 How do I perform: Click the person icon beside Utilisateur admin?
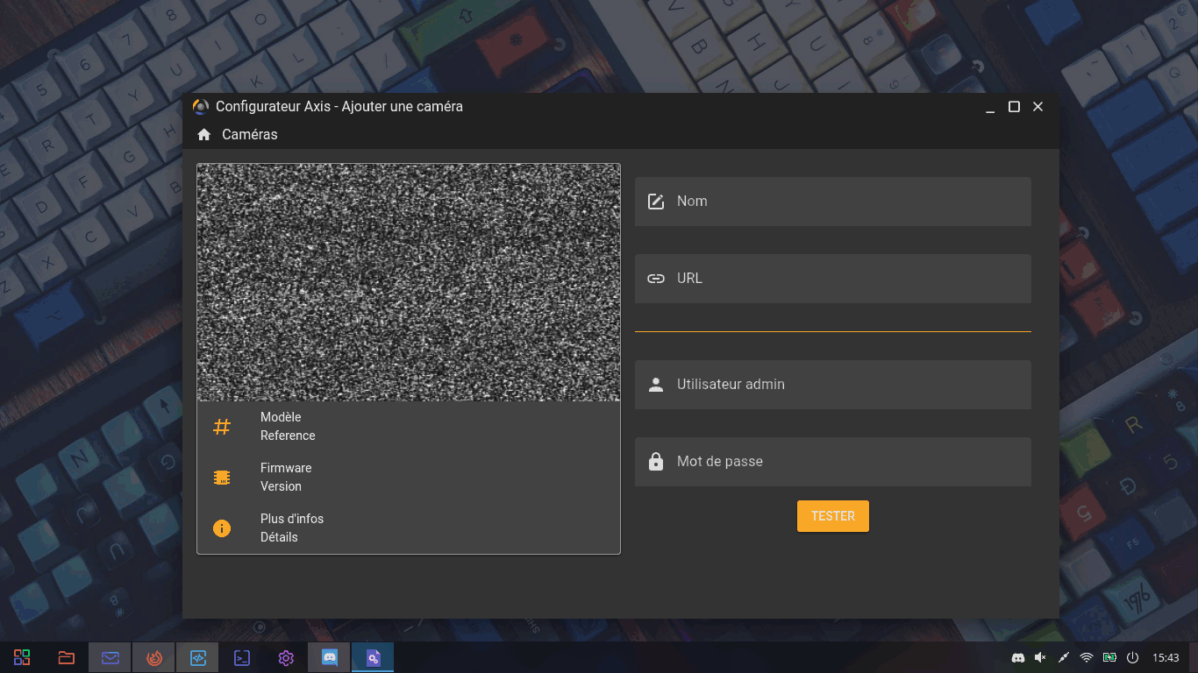(x=656, y=385)
